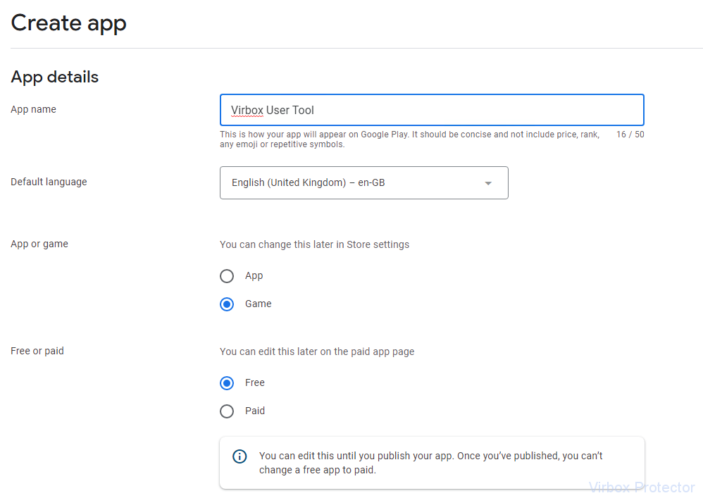Screen dimensions: 703x498
Task: Click the App name field label
Action: (34, 109)
